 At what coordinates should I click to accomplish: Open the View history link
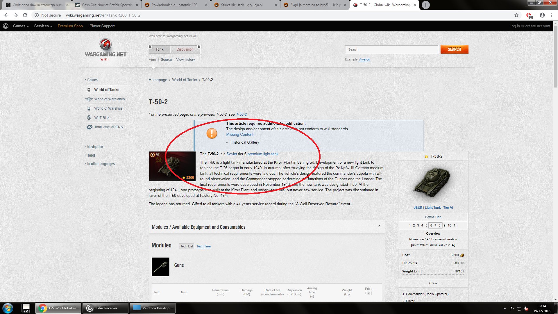click(x=185, y=60)
